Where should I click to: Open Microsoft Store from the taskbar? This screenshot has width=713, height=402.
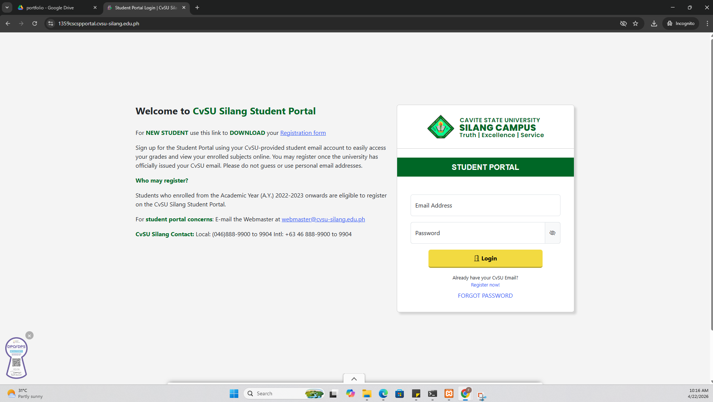tap(399, 393)
